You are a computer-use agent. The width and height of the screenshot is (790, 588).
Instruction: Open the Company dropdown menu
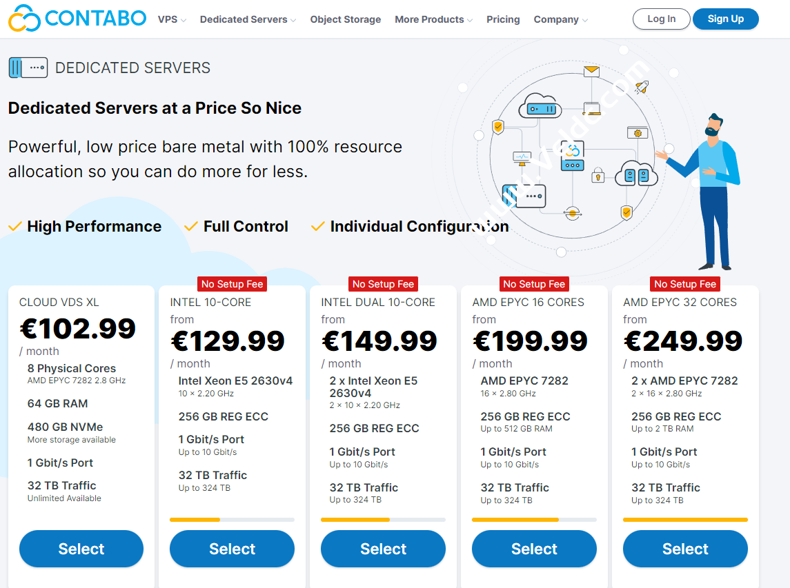557,19
